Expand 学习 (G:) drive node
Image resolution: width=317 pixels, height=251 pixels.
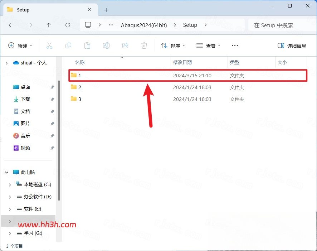point(10,233)
